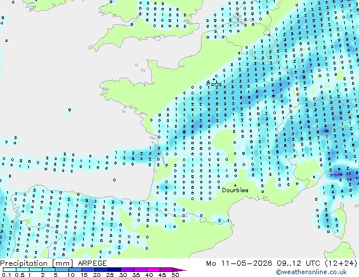The width and height of the screenshot is (359, 277).
Task: Click the legend value '0.1'
Action: (x=6, y=275)
